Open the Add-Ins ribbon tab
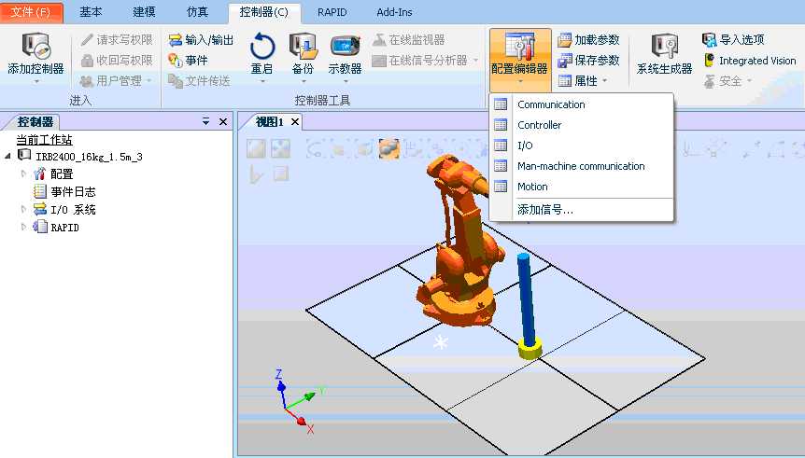 pos(394,12)
